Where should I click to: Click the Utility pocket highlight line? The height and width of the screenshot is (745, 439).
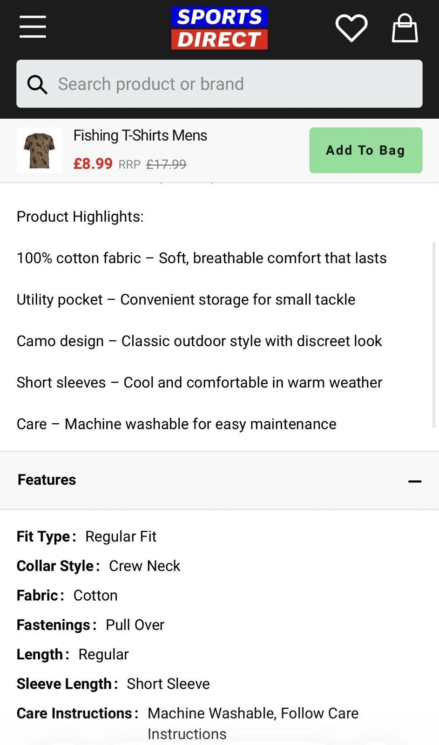point(186,299)
